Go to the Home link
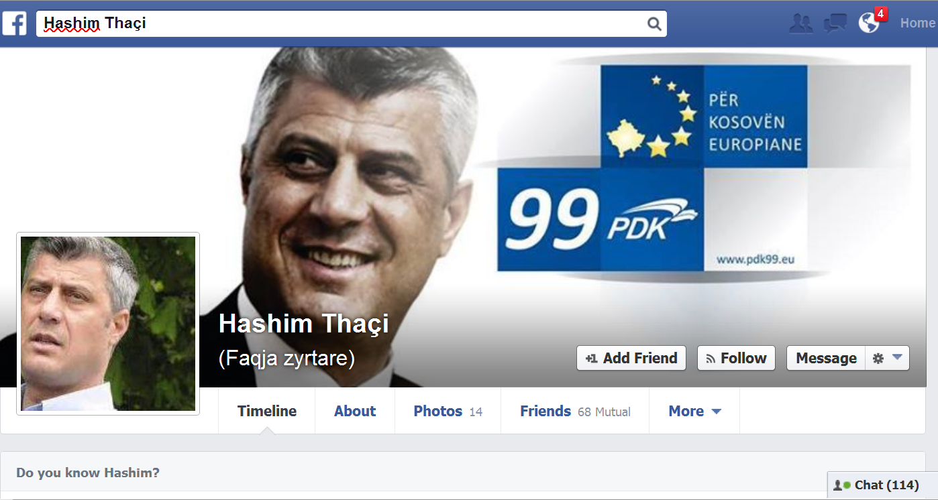Viewport: 938px width, 500px height. click(x=918, y=23)
